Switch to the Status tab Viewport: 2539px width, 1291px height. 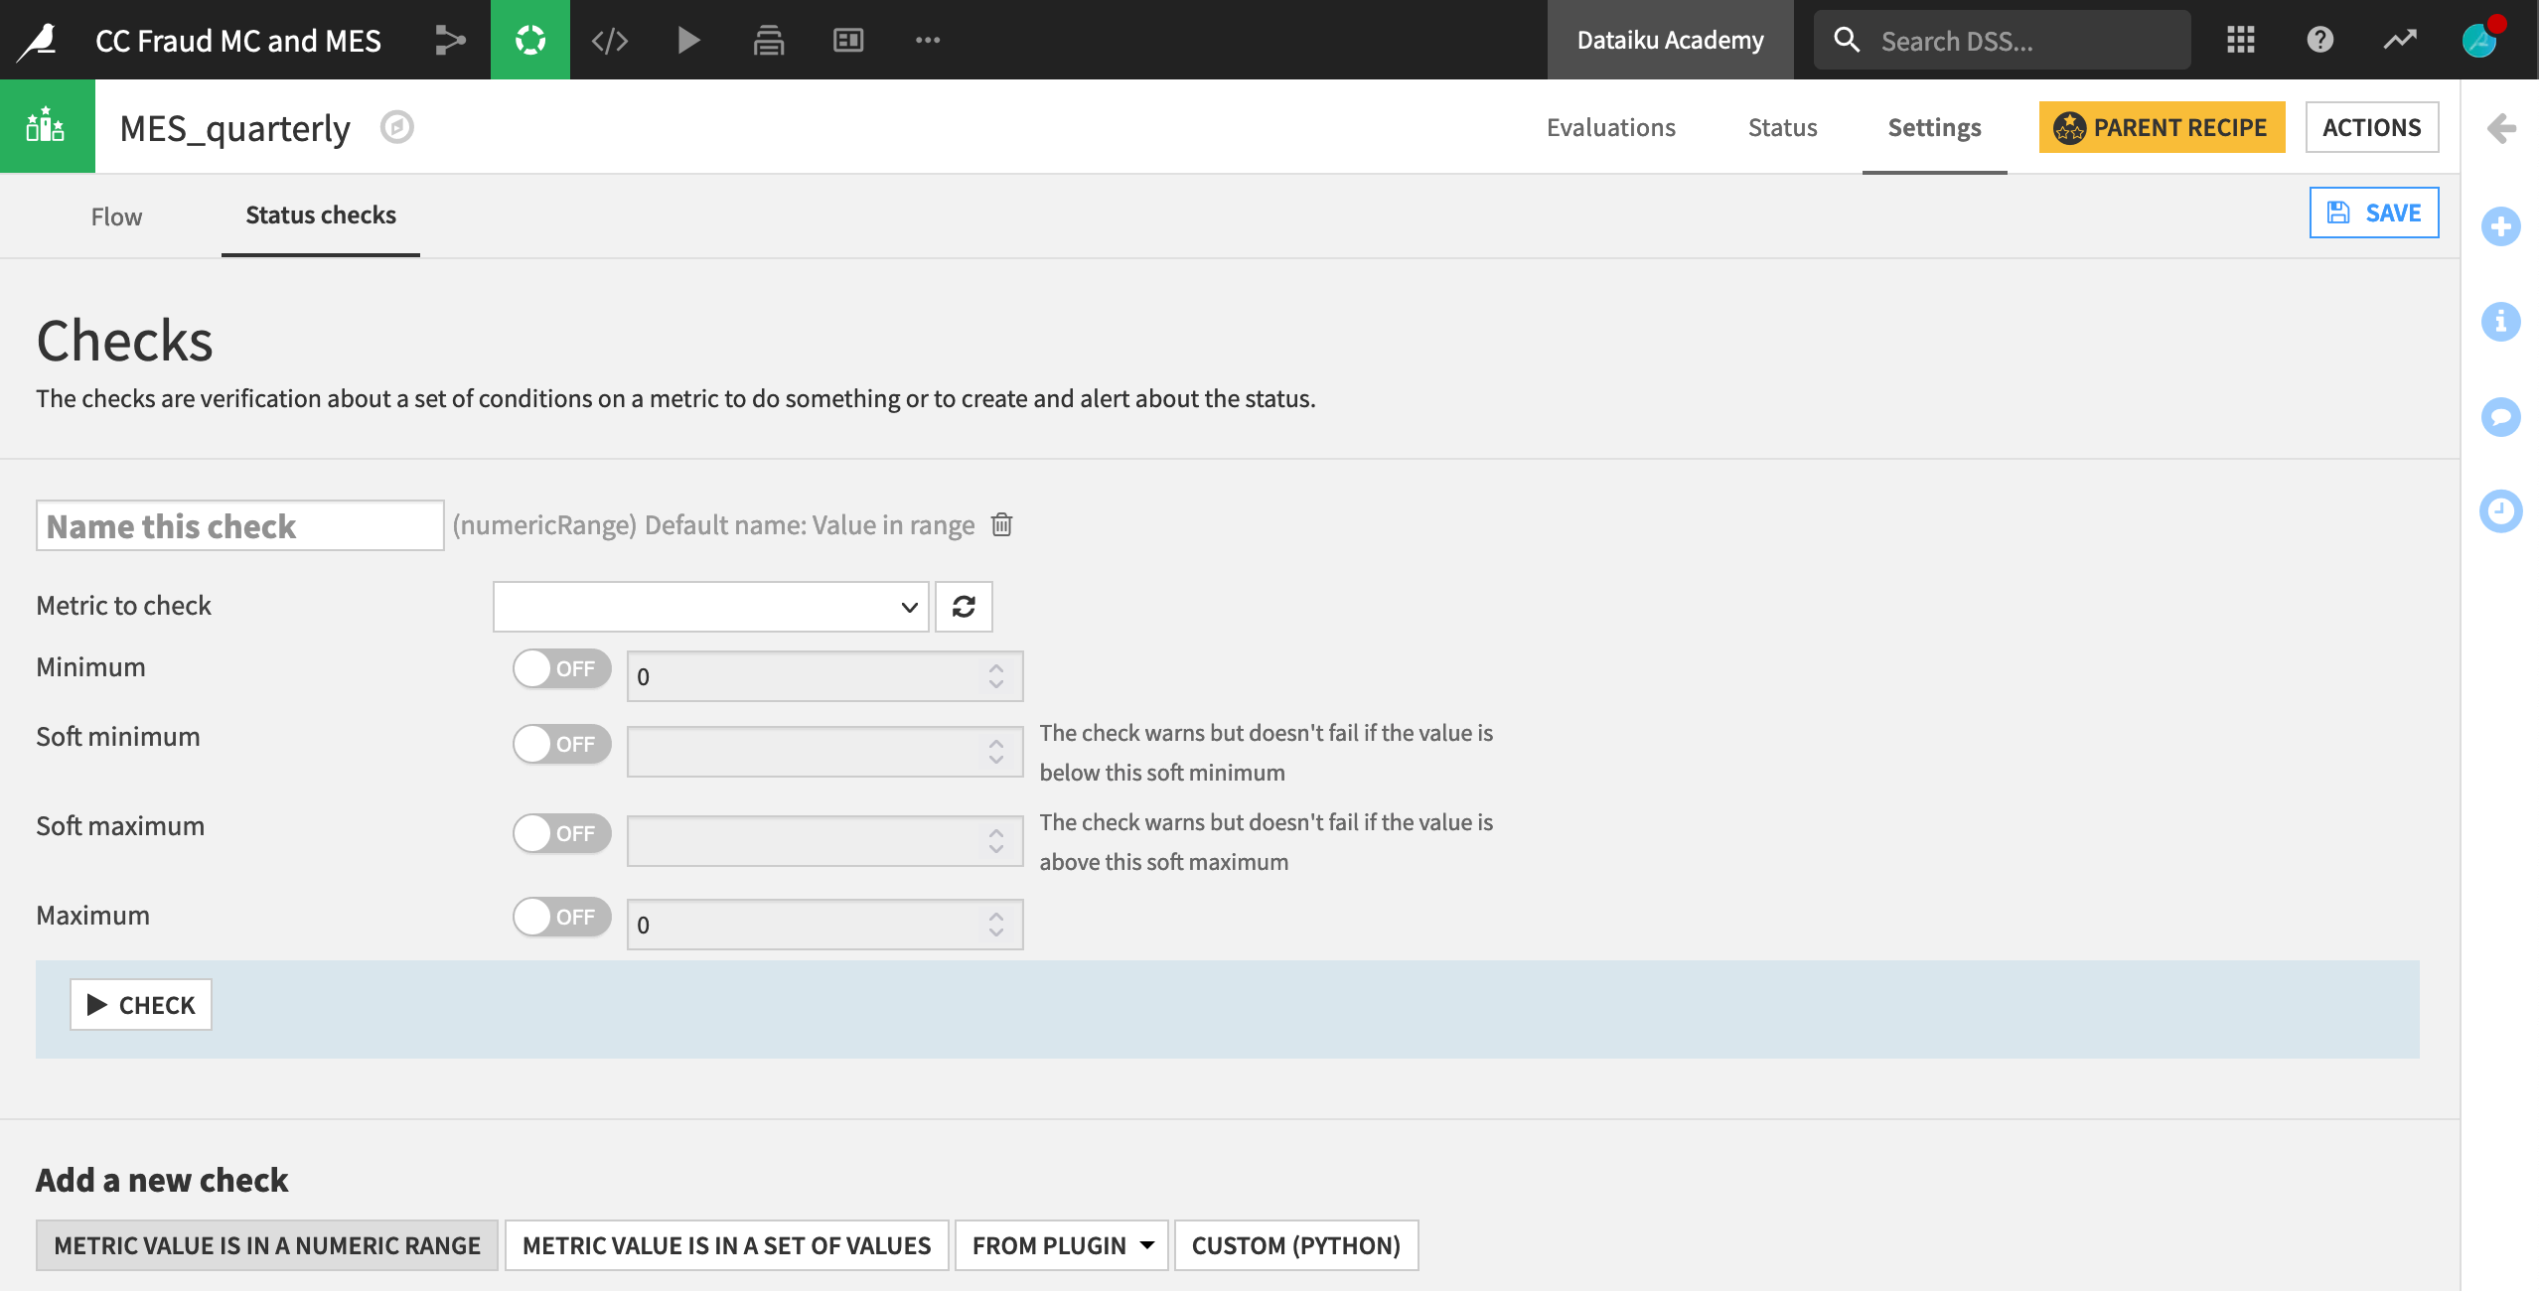1782,127
